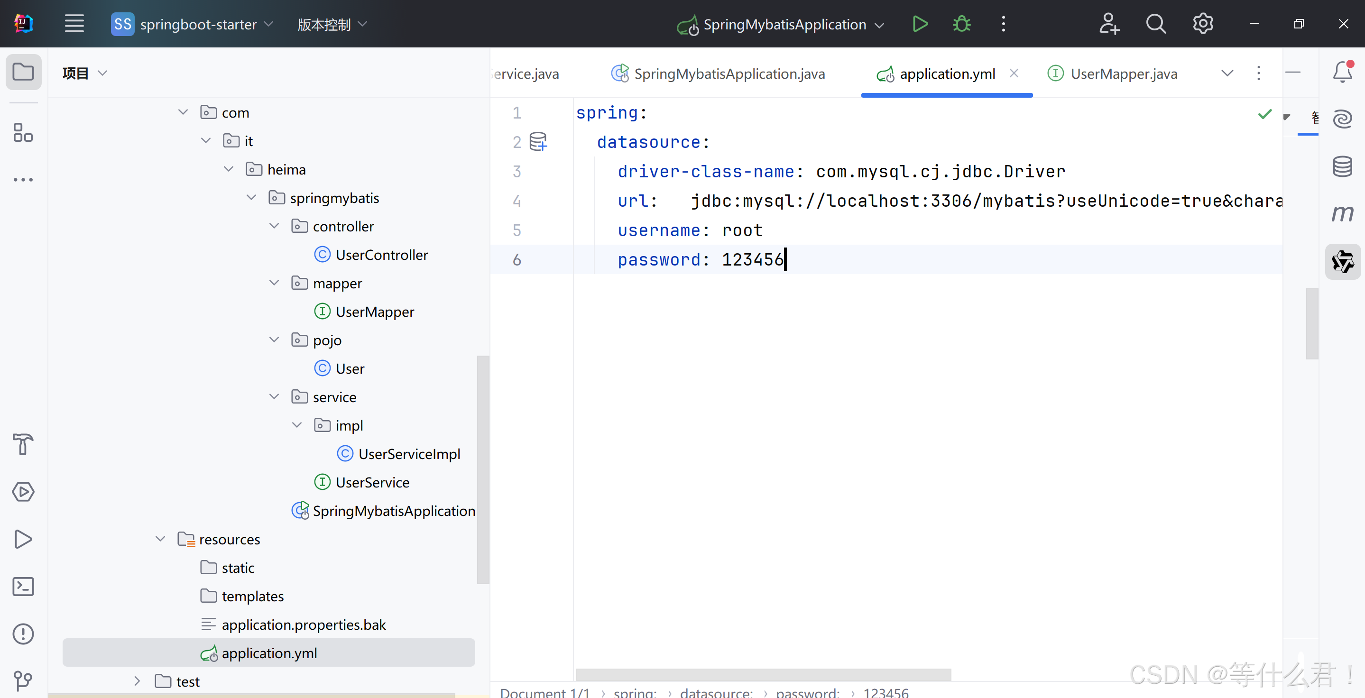The image size is (1365, 698).
Task: Open the Database tool window
Action: click(1342, 166)
